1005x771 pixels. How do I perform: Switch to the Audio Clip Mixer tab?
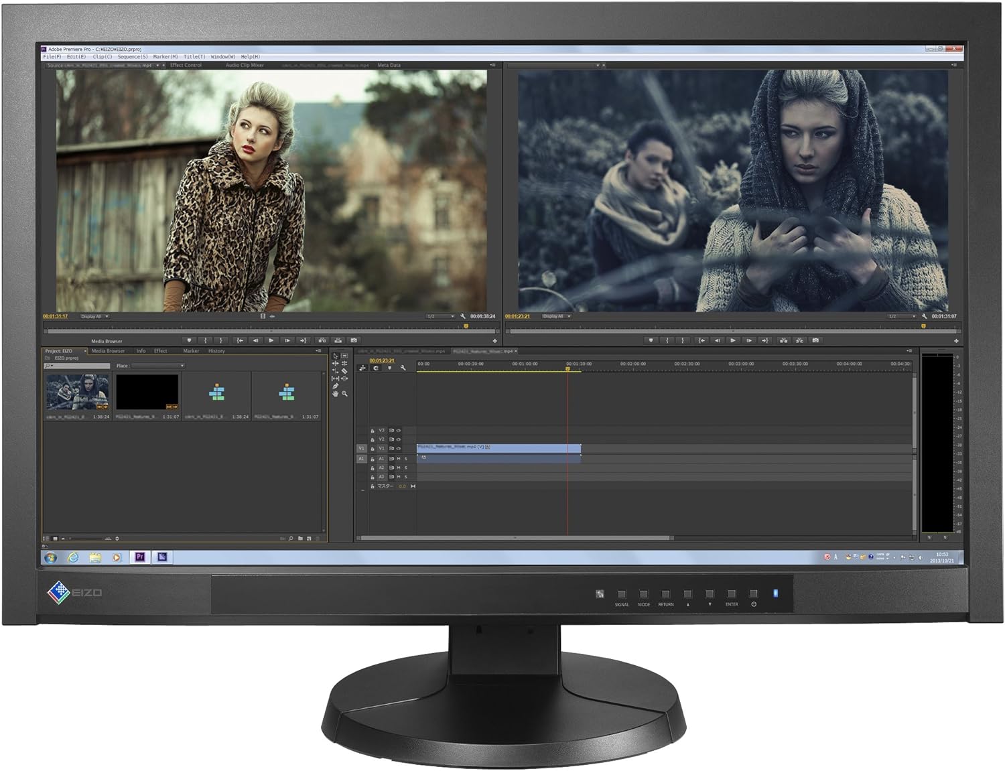pyautogui.click(x=245, y=65)
